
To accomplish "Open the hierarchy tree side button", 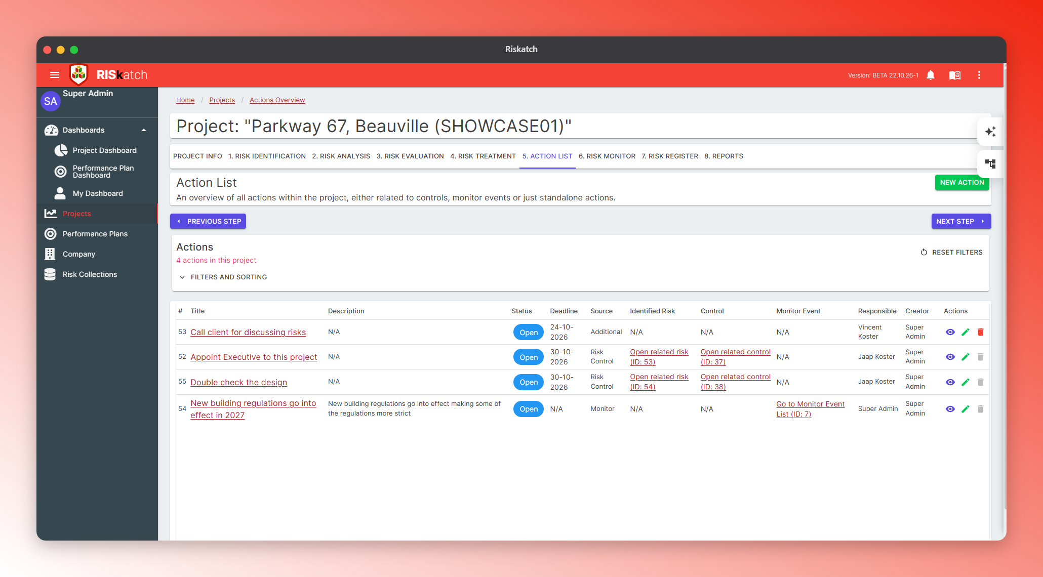I will (990, 163).
